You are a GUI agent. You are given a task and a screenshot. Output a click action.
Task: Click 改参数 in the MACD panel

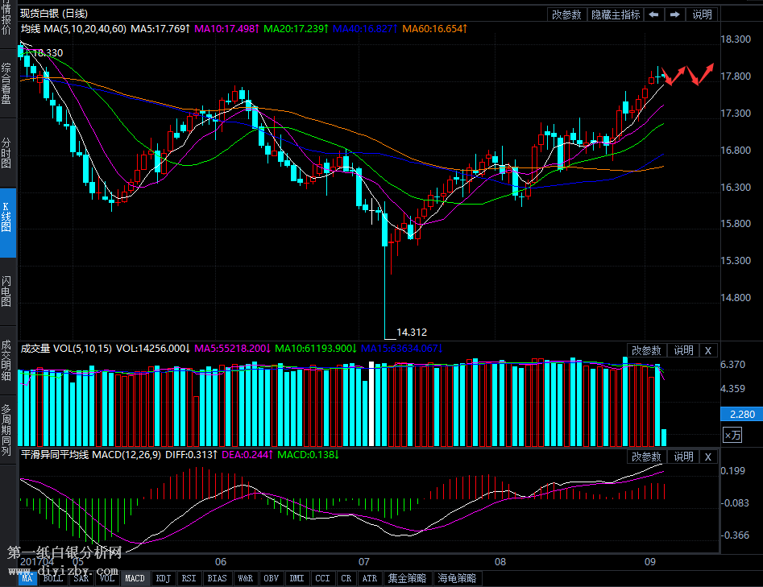[646, 457]
